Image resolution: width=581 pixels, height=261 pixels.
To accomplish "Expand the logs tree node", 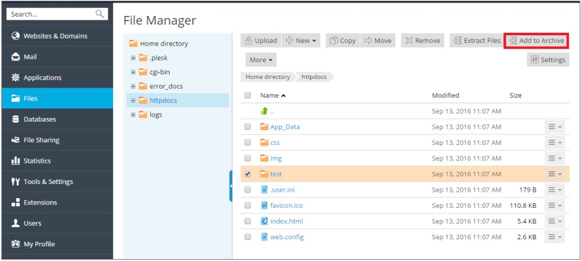I will click(133, 115).
